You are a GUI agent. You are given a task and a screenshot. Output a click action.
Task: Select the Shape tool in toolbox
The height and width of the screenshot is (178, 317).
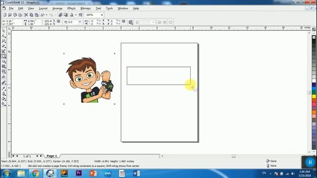click(x=3, y=36)
